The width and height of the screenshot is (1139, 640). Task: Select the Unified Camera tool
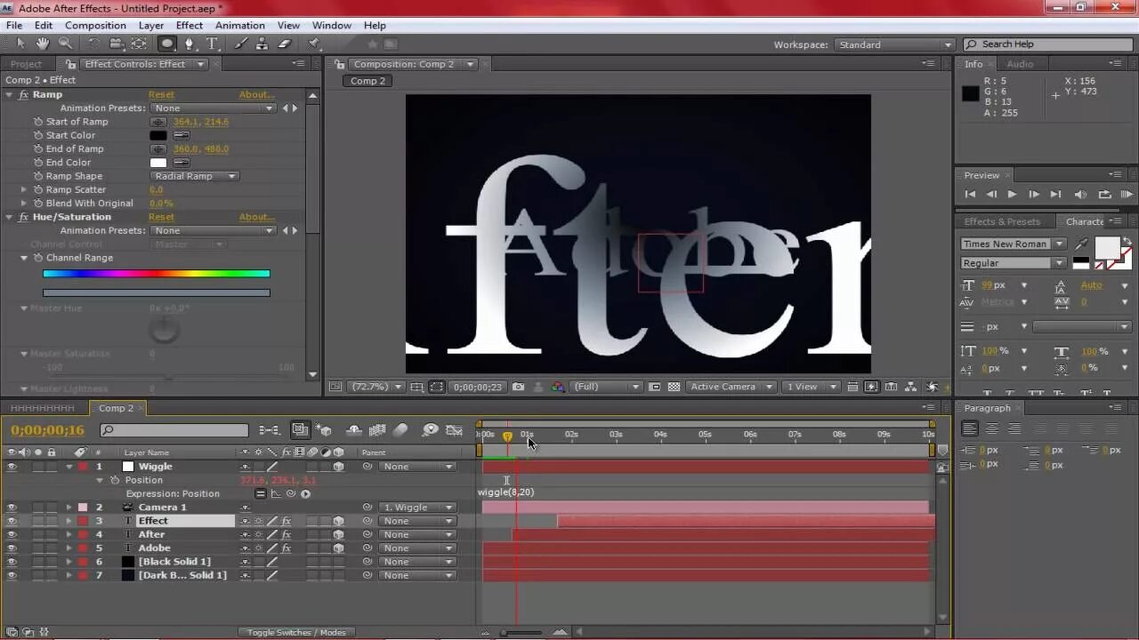click(117, 44)
